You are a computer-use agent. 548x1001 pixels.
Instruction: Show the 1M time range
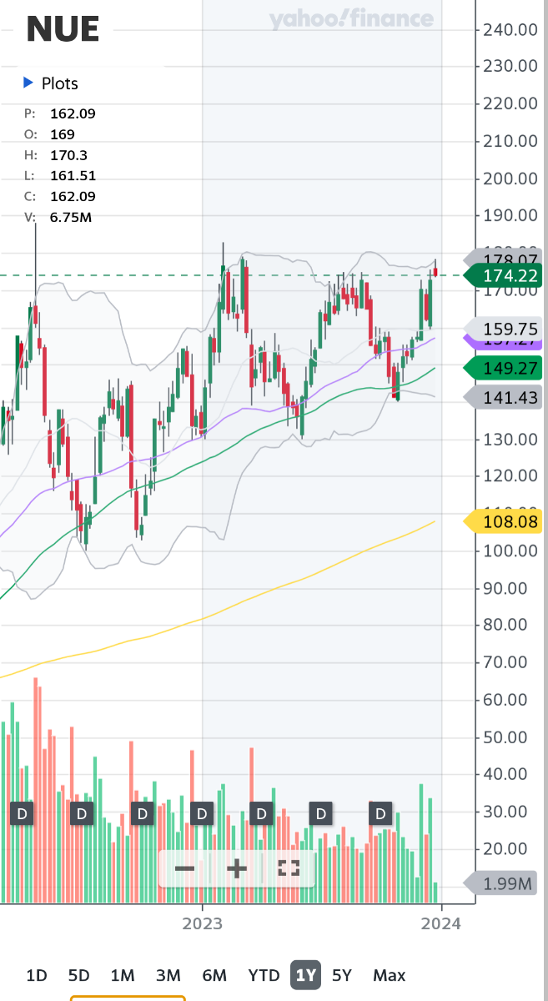[x=123, y=975]
